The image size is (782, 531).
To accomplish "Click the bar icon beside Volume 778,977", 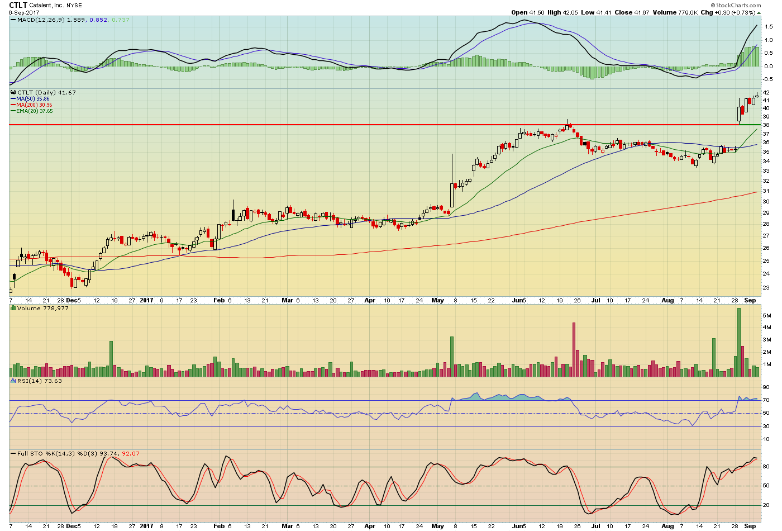I will coord(13,308).
